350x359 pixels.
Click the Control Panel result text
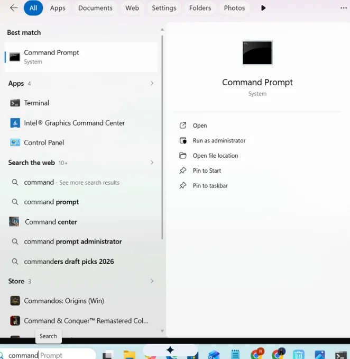pyautogui.click(x=44, y=142)
